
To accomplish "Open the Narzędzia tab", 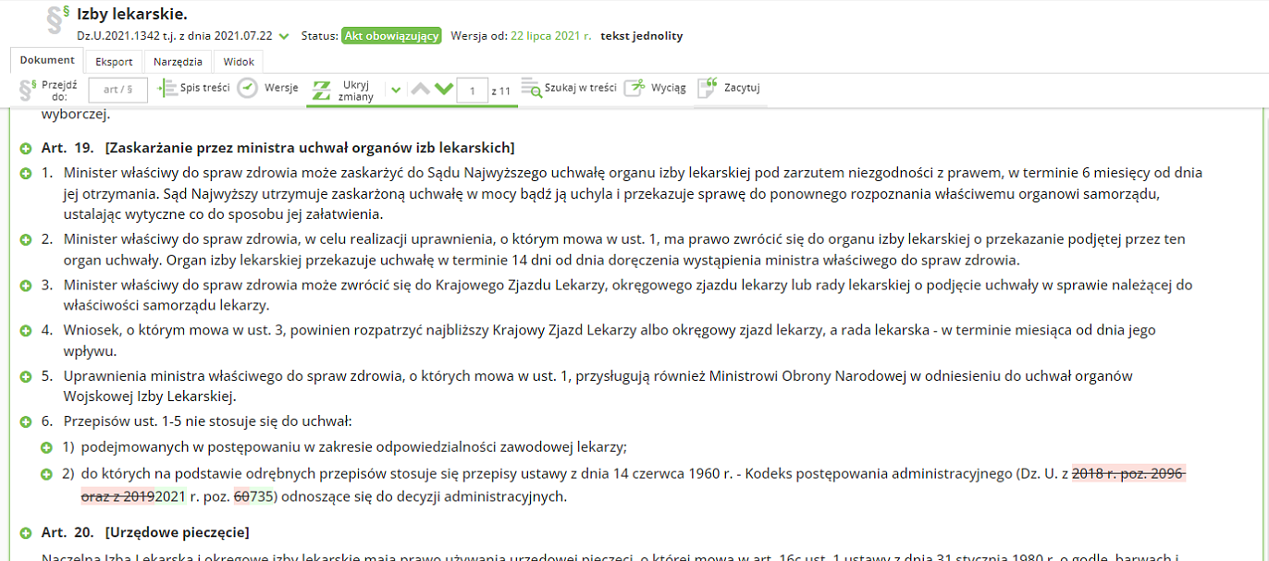I will point(178,62).
